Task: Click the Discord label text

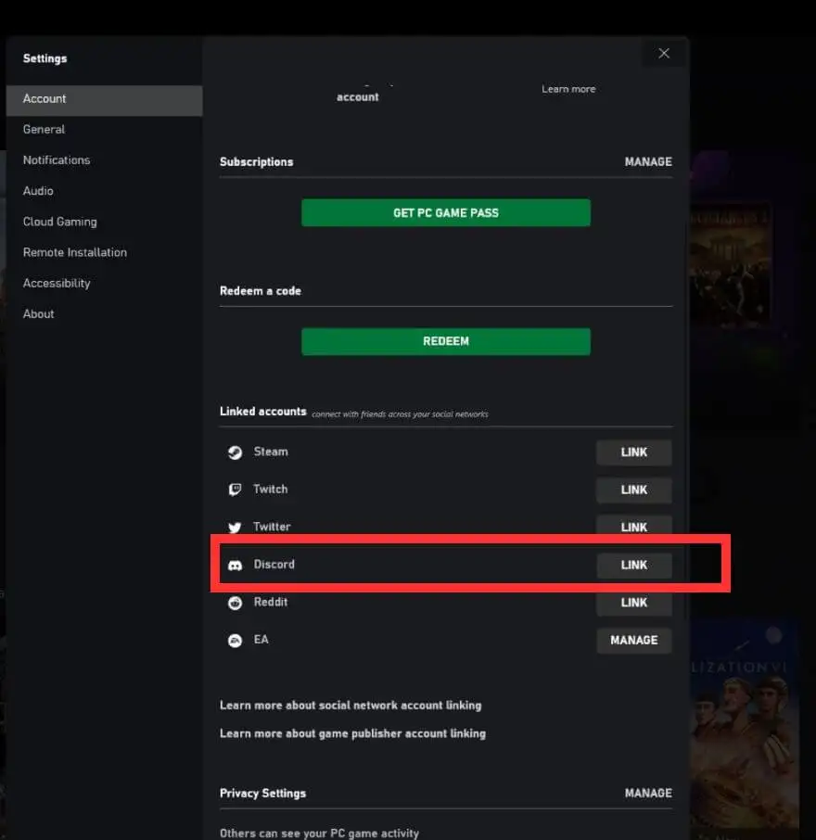Action: (274, 565)
